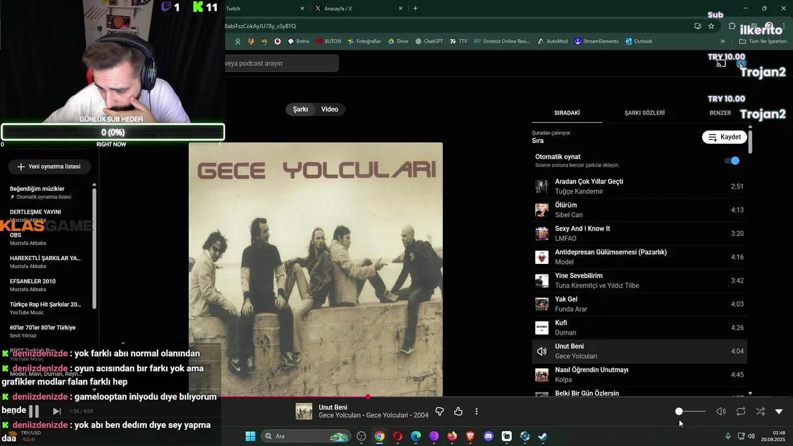Image resolution: width=793 pixels, height=446 pixels.
Task: Play Aradan Çok Yıllar Geçti thumbnail
Action: click(542, 186)
